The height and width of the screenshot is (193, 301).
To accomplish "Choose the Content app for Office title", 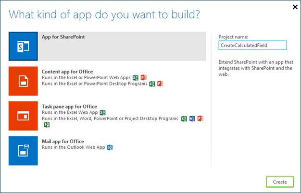I will [67, 72].
